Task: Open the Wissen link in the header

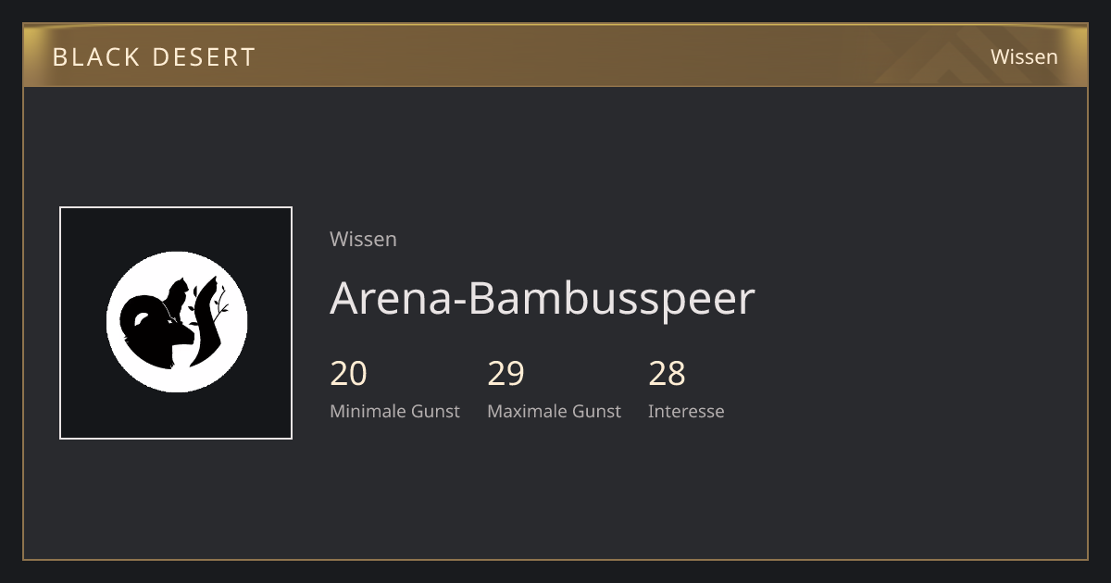Action: click(x=1024, y=56)
